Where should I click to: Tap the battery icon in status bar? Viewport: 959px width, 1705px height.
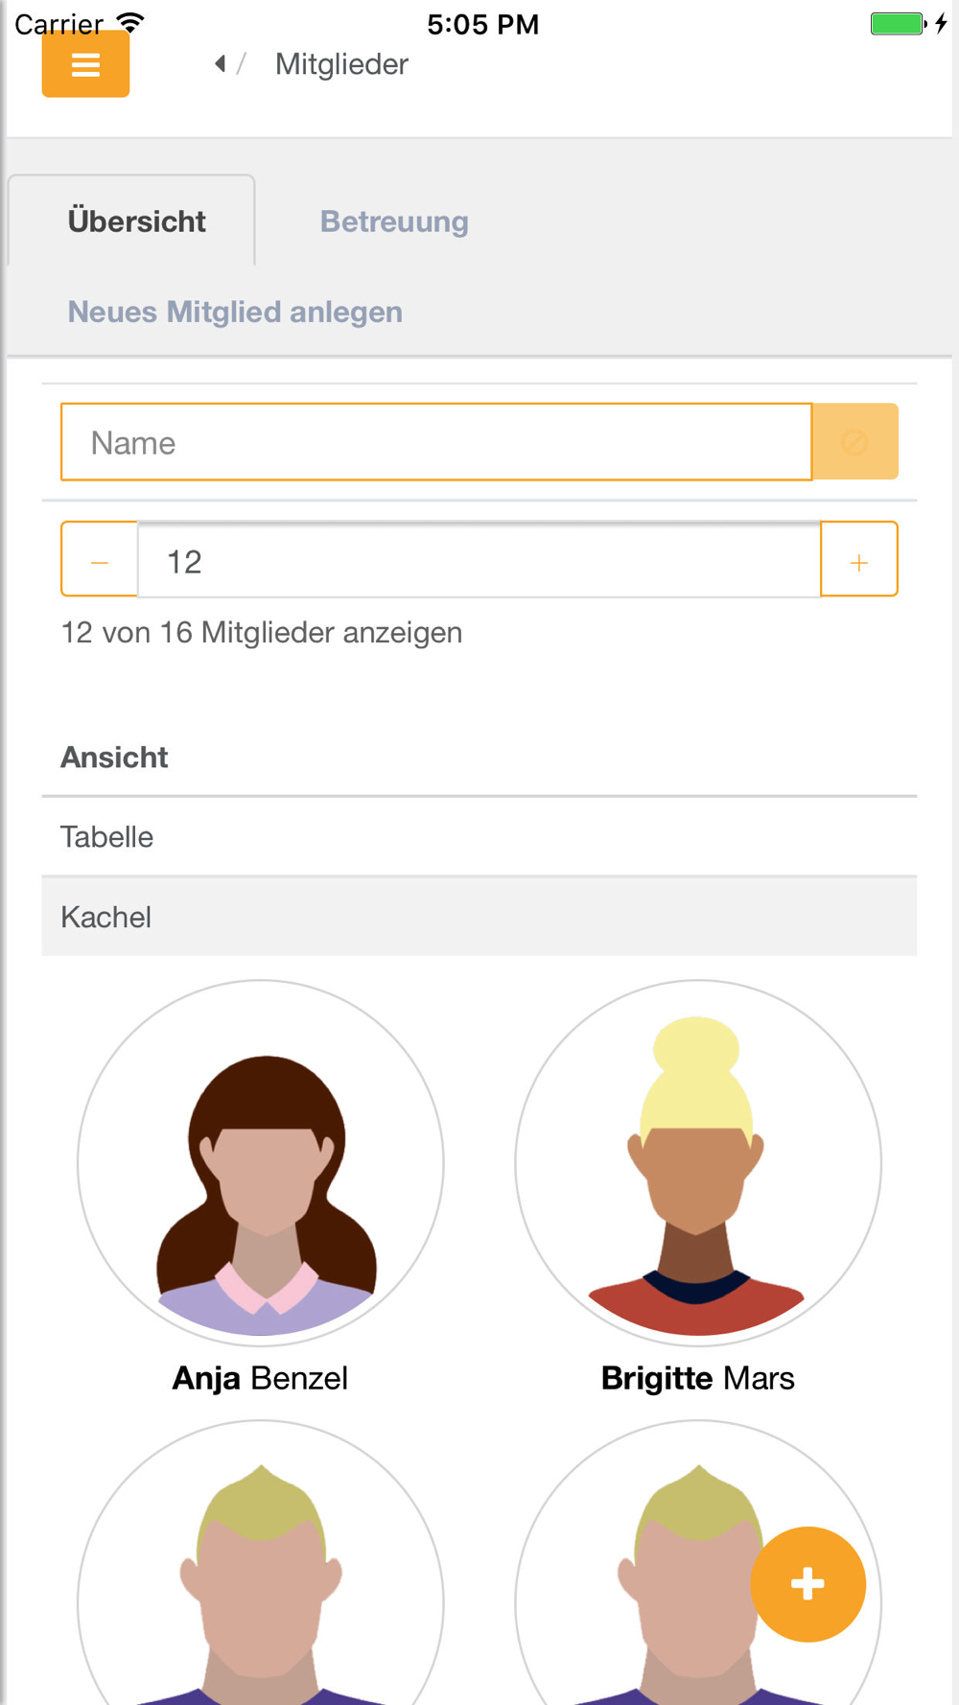click(898, 23)
